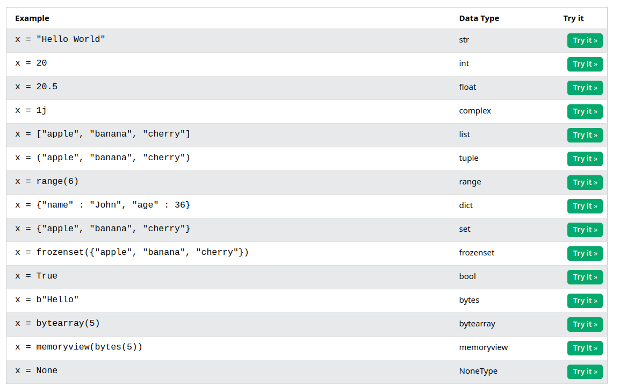Open the range example Try it
Image resolution: width=620 pixels, height=392 pixels.
[x=585, y=183]
